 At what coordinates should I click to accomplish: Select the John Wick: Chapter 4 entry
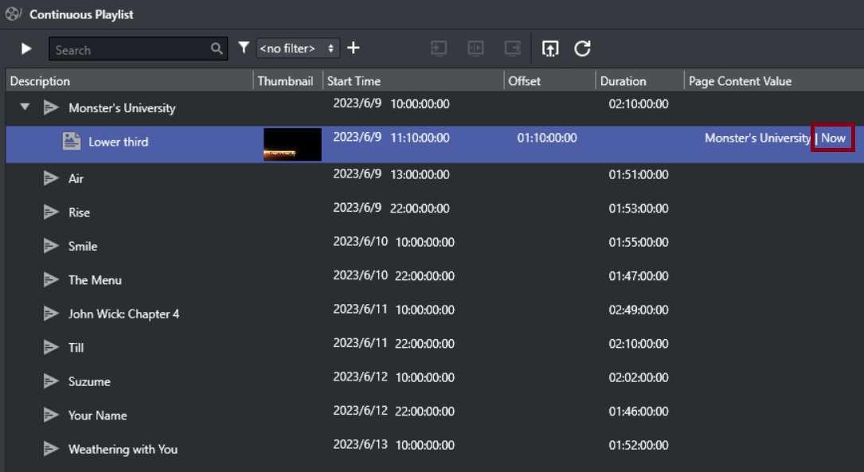point(123,314)
